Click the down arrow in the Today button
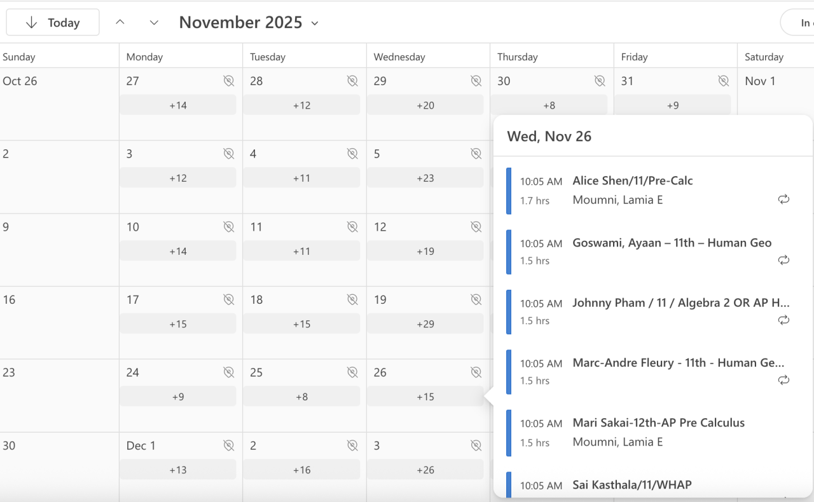Screen dimensions: 814x502 tap(31, 23)
